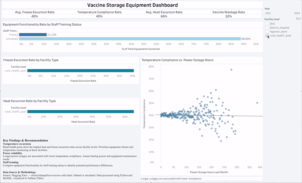Click the 88,89% bar label

coord(246,39)
